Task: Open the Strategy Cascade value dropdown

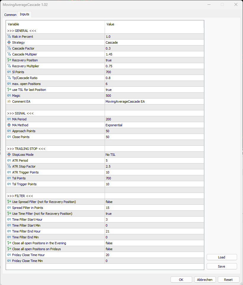Action: click(x=154, y=42)
